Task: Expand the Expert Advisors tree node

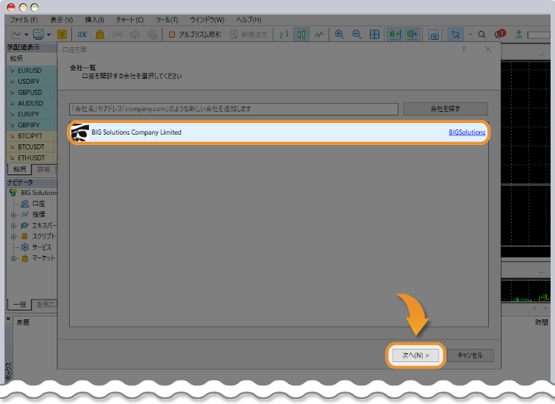Action: (x=13, y=226)
